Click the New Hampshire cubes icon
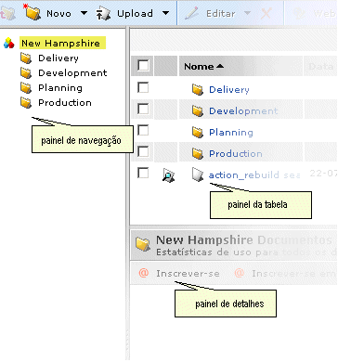Screen dimensions: 338x362 pyautogui.click(x=9, y=44)
